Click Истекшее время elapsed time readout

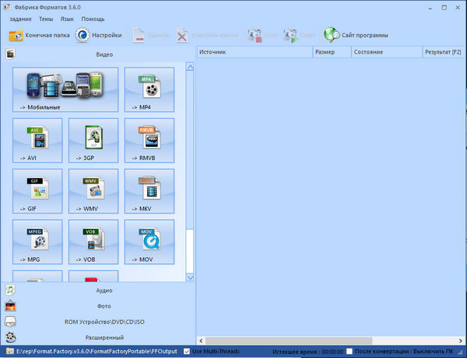[307, 352]
